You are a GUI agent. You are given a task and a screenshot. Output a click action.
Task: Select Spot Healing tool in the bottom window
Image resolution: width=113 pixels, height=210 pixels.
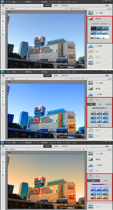coord(3,171)
